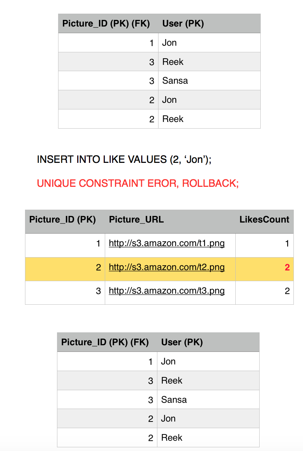Click the Picture_URL column header

click(136, 220)
